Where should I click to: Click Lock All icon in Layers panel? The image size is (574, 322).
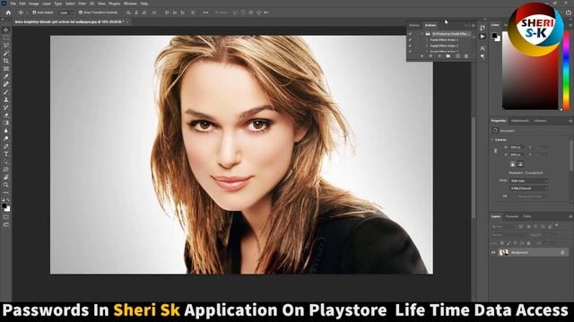[528, 242]
